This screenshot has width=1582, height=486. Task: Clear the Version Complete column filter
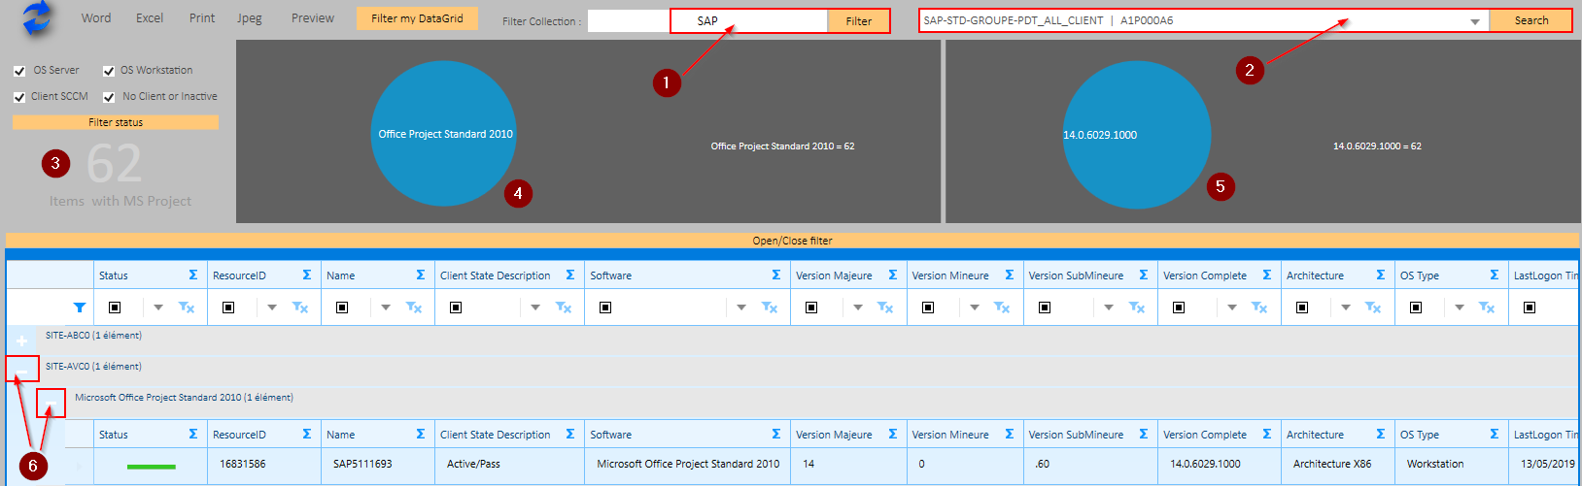click(1259, 308)
